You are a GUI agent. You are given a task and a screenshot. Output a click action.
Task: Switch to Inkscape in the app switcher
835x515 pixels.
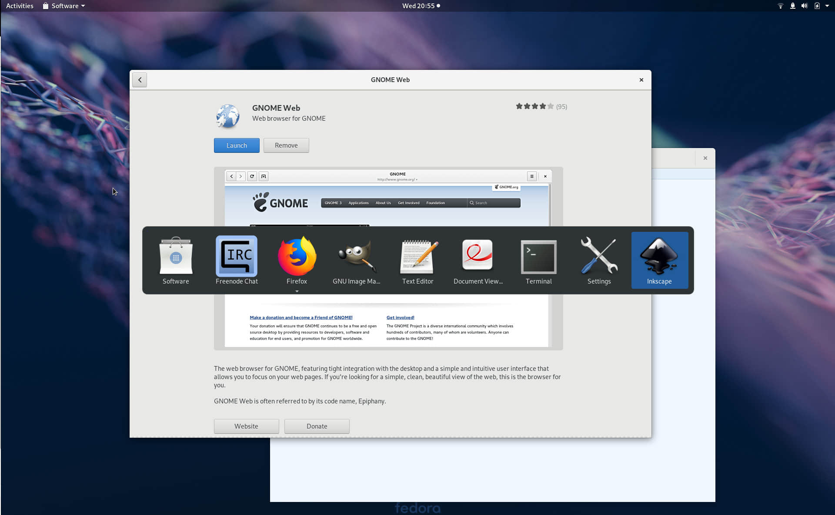pyautogui.click(x=659, y=260)
